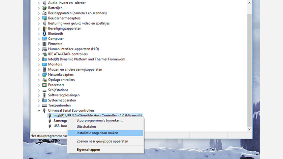Expand the Computer category
Screen dimensions: 283x159
click(x=39, y=39)
